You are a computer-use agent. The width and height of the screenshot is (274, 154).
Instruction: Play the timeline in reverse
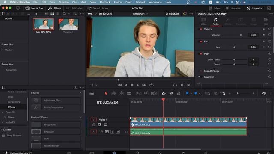click(126, 85)
